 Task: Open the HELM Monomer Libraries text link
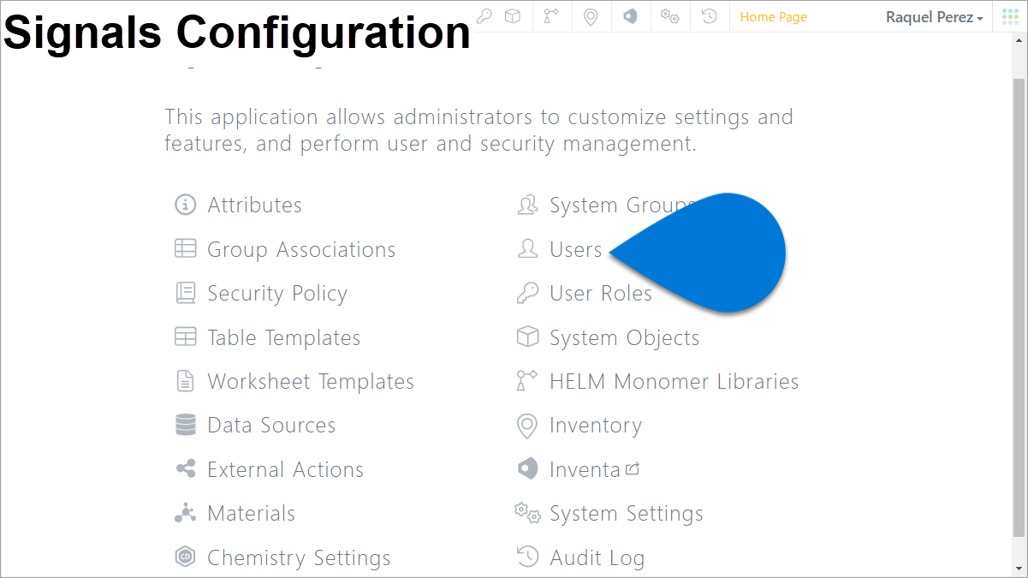click(674, 382)
